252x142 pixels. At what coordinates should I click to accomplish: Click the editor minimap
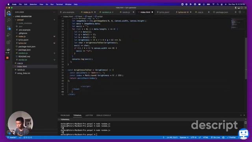(237, 24)
